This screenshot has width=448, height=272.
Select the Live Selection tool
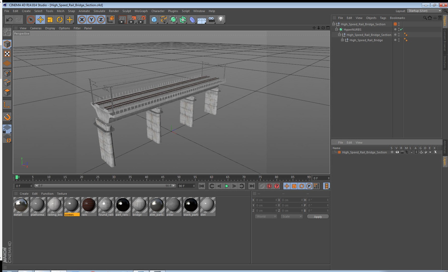31,19
